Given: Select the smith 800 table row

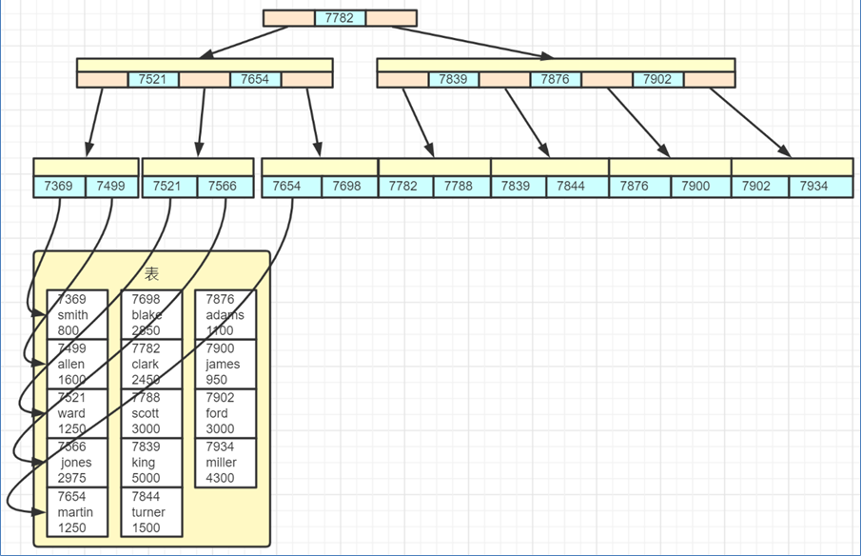Looking at the screenshot, I should pyautogui.click(x=77, y=314).
